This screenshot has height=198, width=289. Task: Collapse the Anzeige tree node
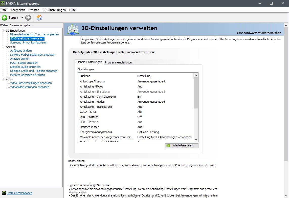click(3, 47)
